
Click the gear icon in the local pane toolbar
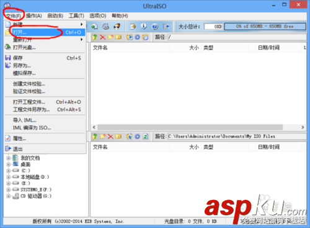tap(138, 136)
